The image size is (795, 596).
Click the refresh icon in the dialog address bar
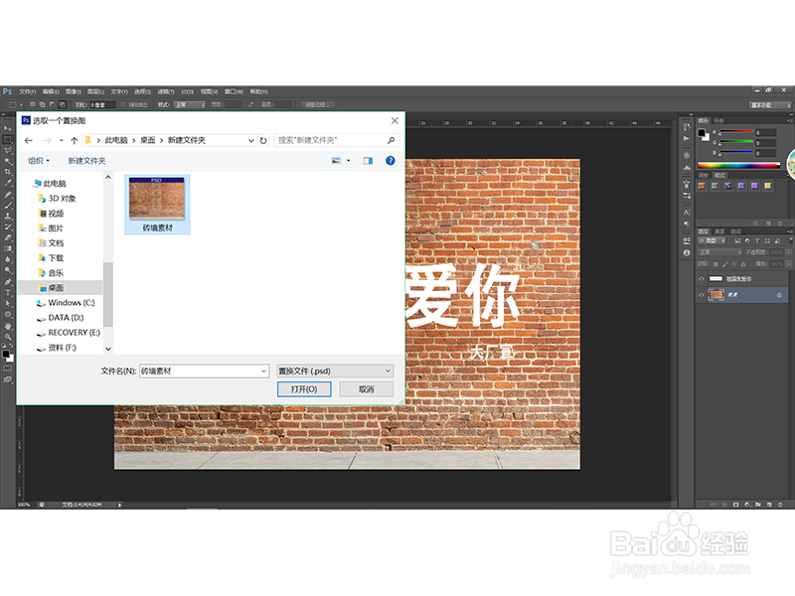263,140
